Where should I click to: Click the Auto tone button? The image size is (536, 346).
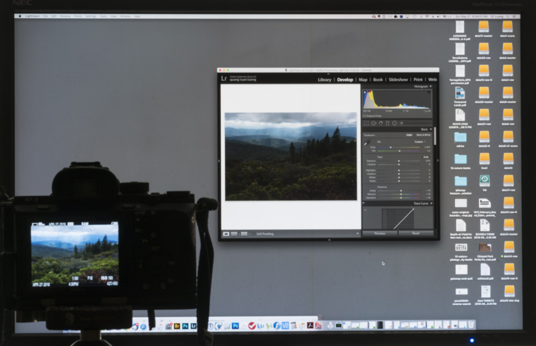[x=426, y=157]
